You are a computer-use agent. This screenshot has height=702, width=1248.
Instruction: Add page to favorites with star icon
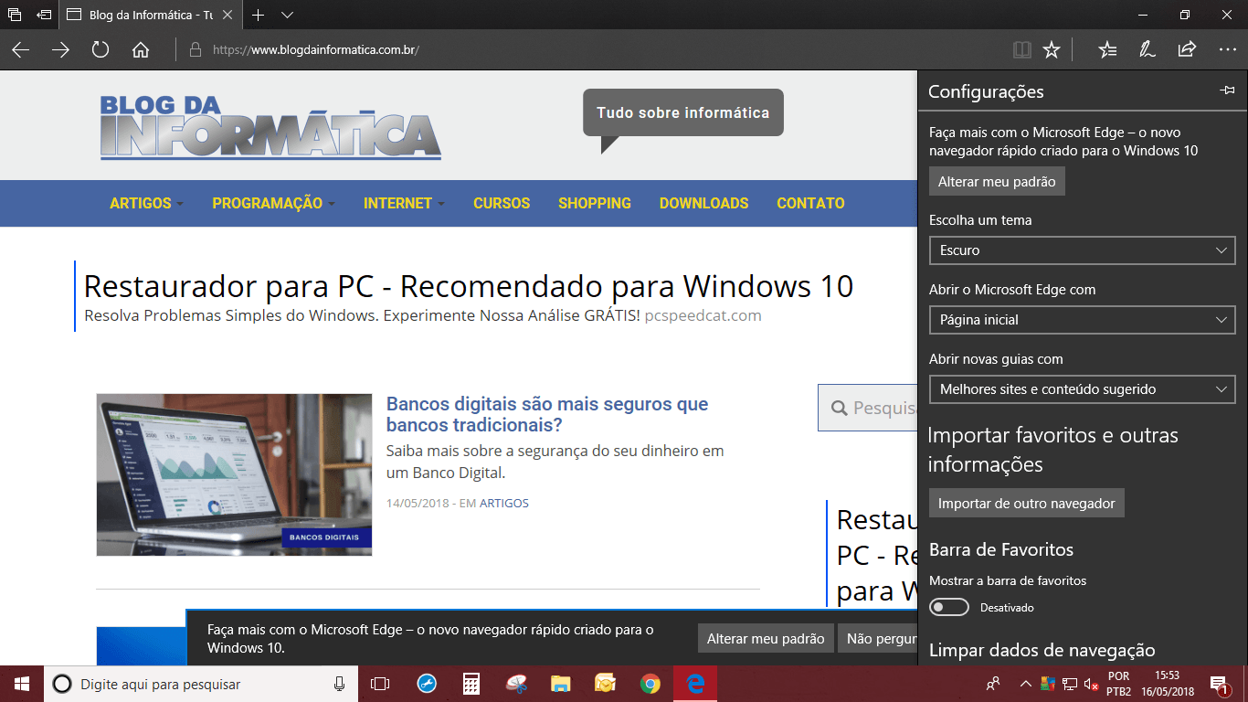tap(1052, 50)
